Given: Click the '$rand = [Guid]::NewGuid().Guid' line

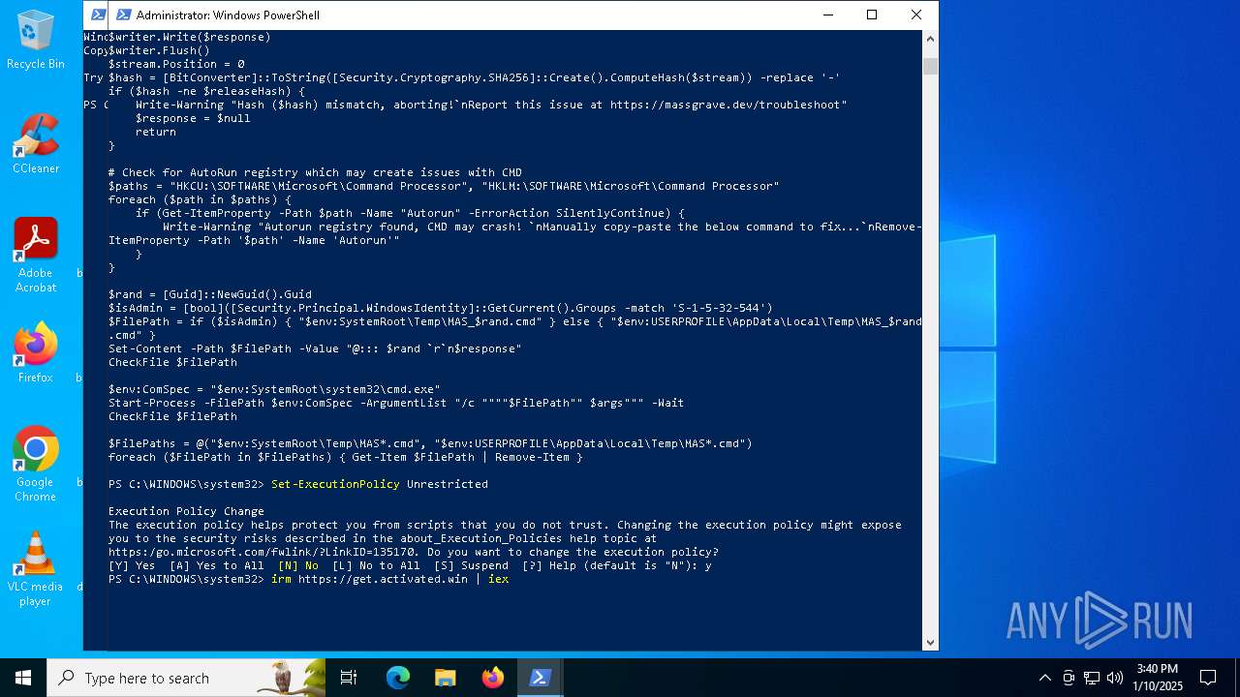Looking at the screenshot, I should coord(210,294).
